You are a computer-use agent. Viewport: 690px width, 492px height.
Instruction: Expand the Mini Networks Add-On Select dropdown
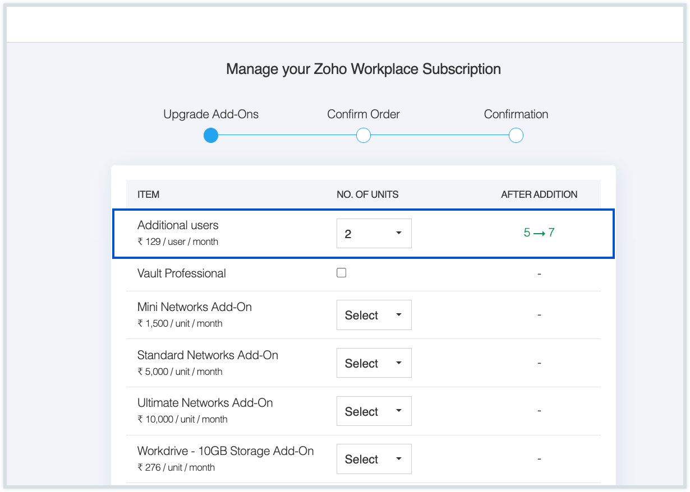click(x=374, y=315)
